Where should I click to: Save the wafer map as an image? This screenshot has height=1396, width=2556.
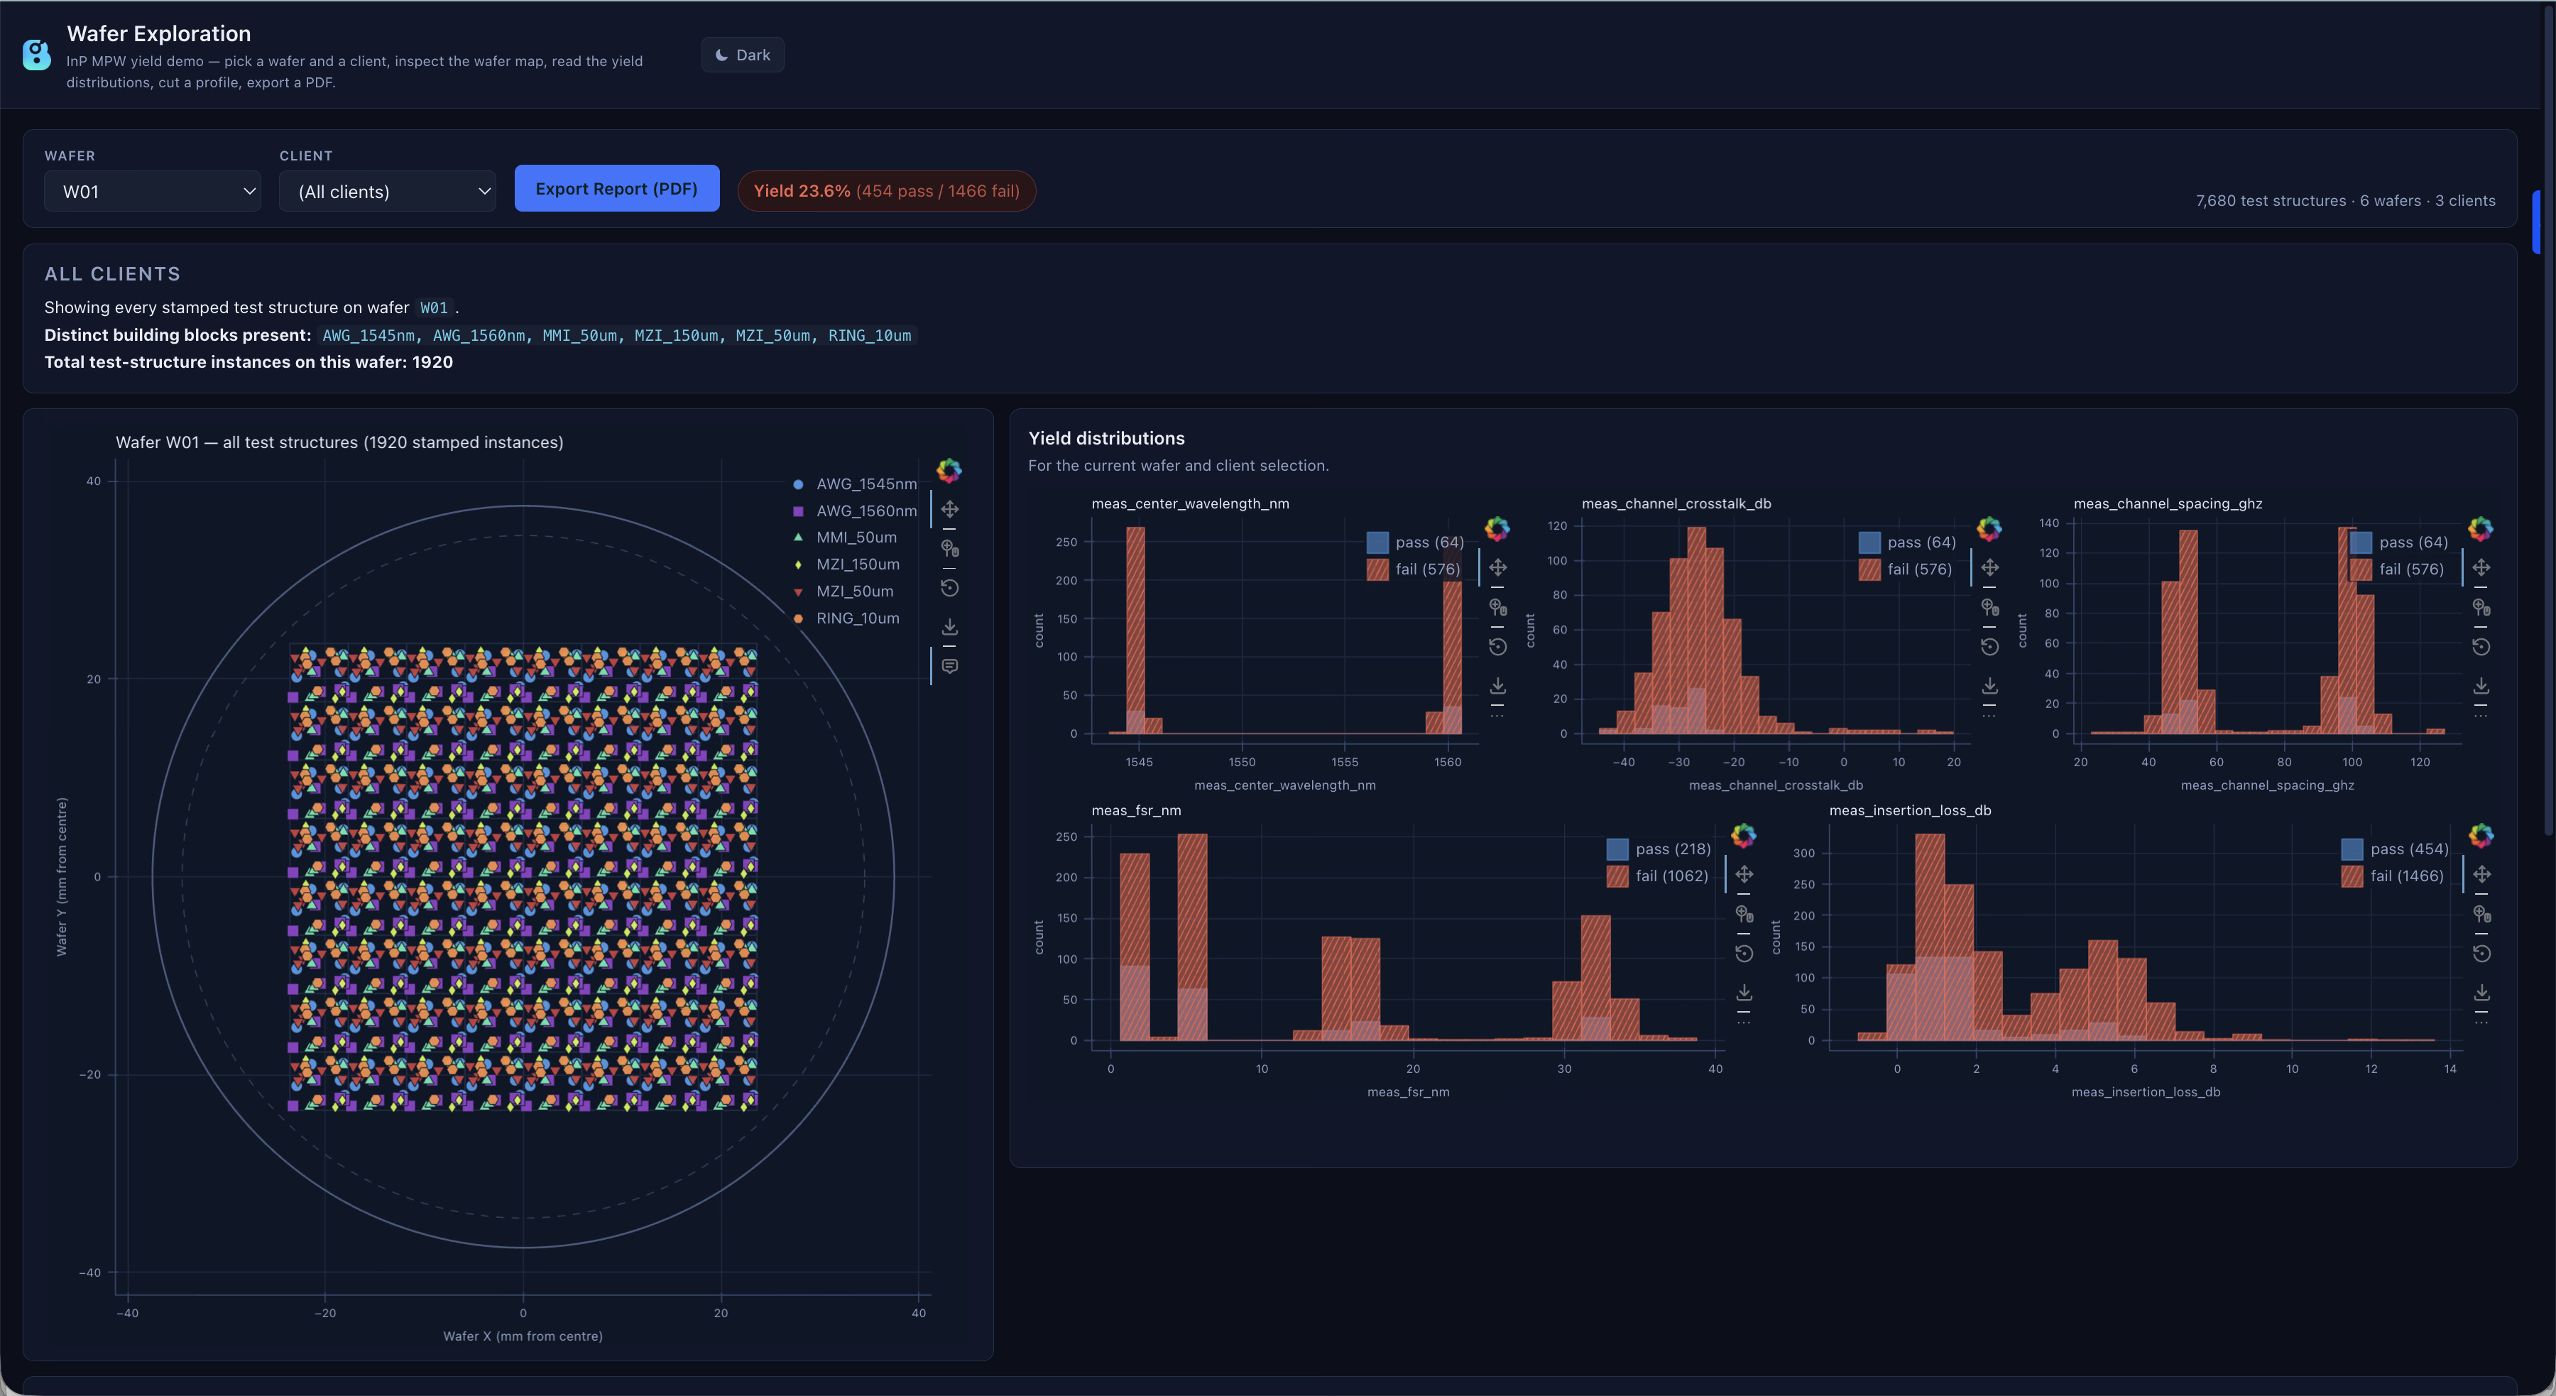point(949,627)
